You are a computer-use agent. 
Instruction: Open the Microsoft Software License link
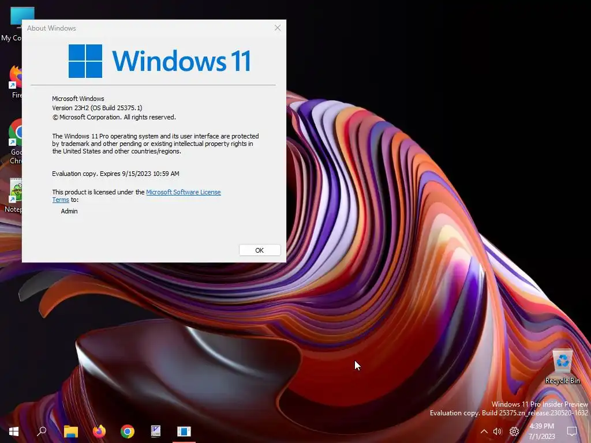click(183, 192)
